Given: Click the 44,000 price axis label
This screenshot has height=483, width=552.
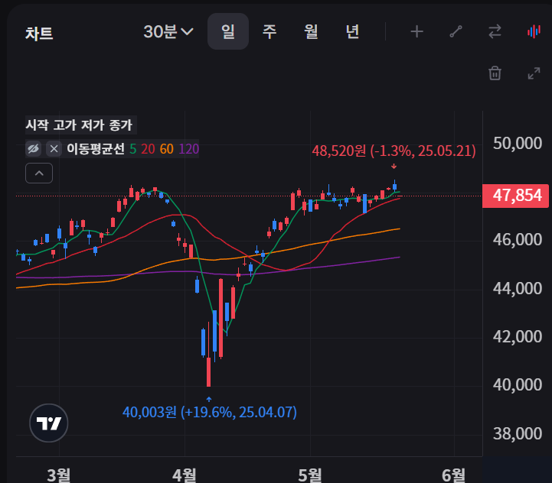Looking at the screenshot, I should (517, 288).
